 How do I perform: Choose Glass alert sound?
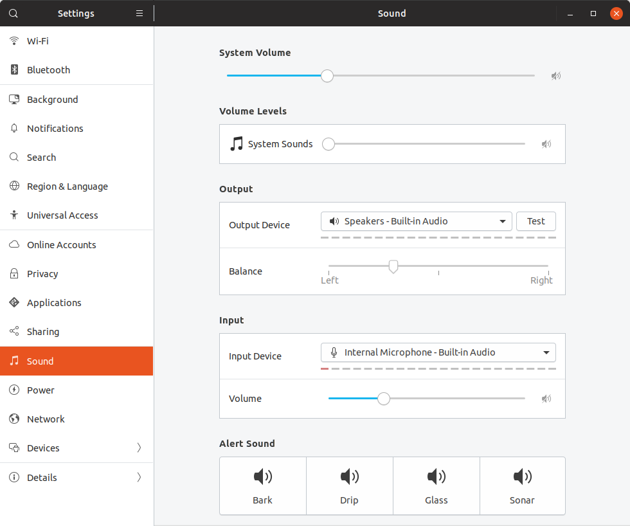437,486
